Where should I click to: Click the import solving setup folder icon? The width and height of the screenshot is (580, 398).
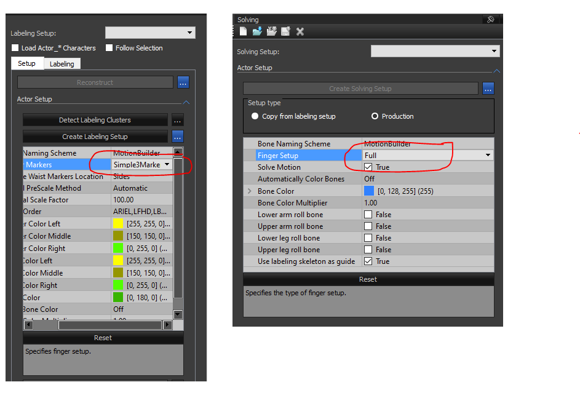(257, 31)
